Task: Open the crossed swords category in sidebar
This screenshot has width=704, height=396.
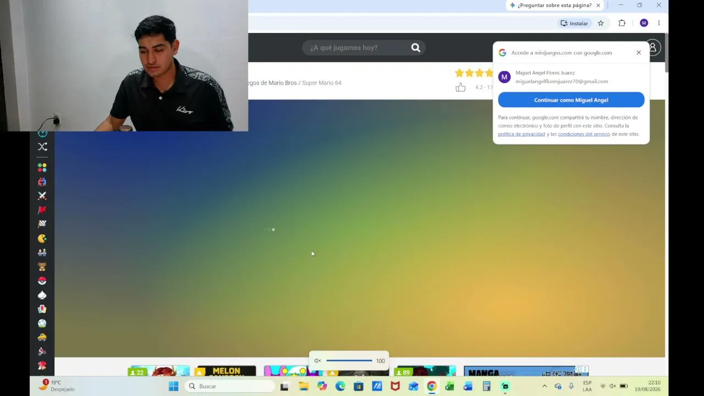Action: [x=42, y=196]
